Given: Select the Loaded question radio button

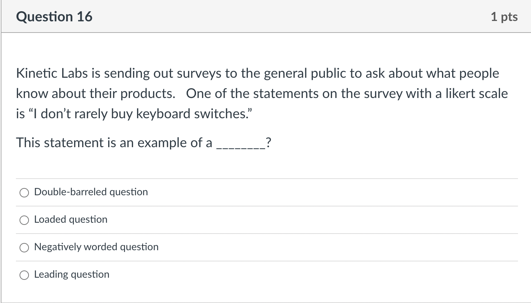Looking at the screenshot, I should click(x=24, y=219).
